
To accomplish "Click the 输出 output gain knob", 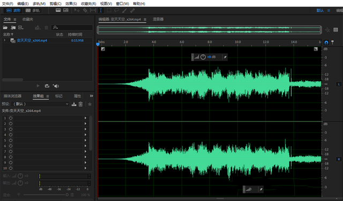I will point(20,183).
